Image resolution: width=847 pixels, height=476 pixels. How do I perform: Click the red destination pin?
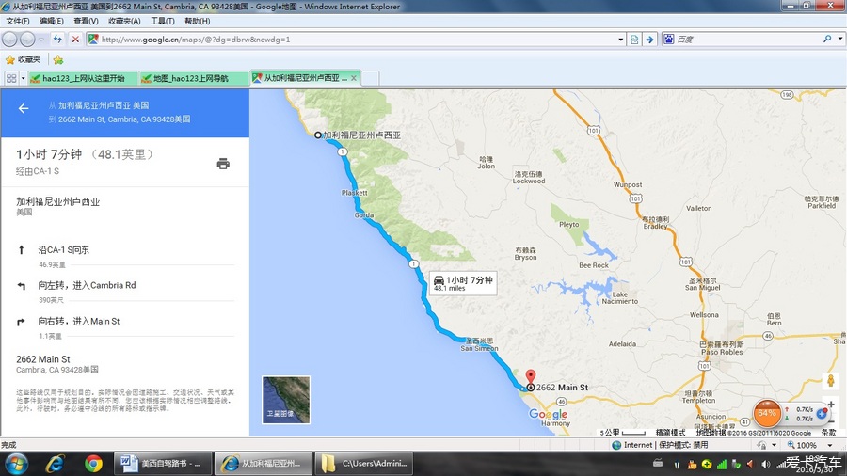[x=531, y=376]
